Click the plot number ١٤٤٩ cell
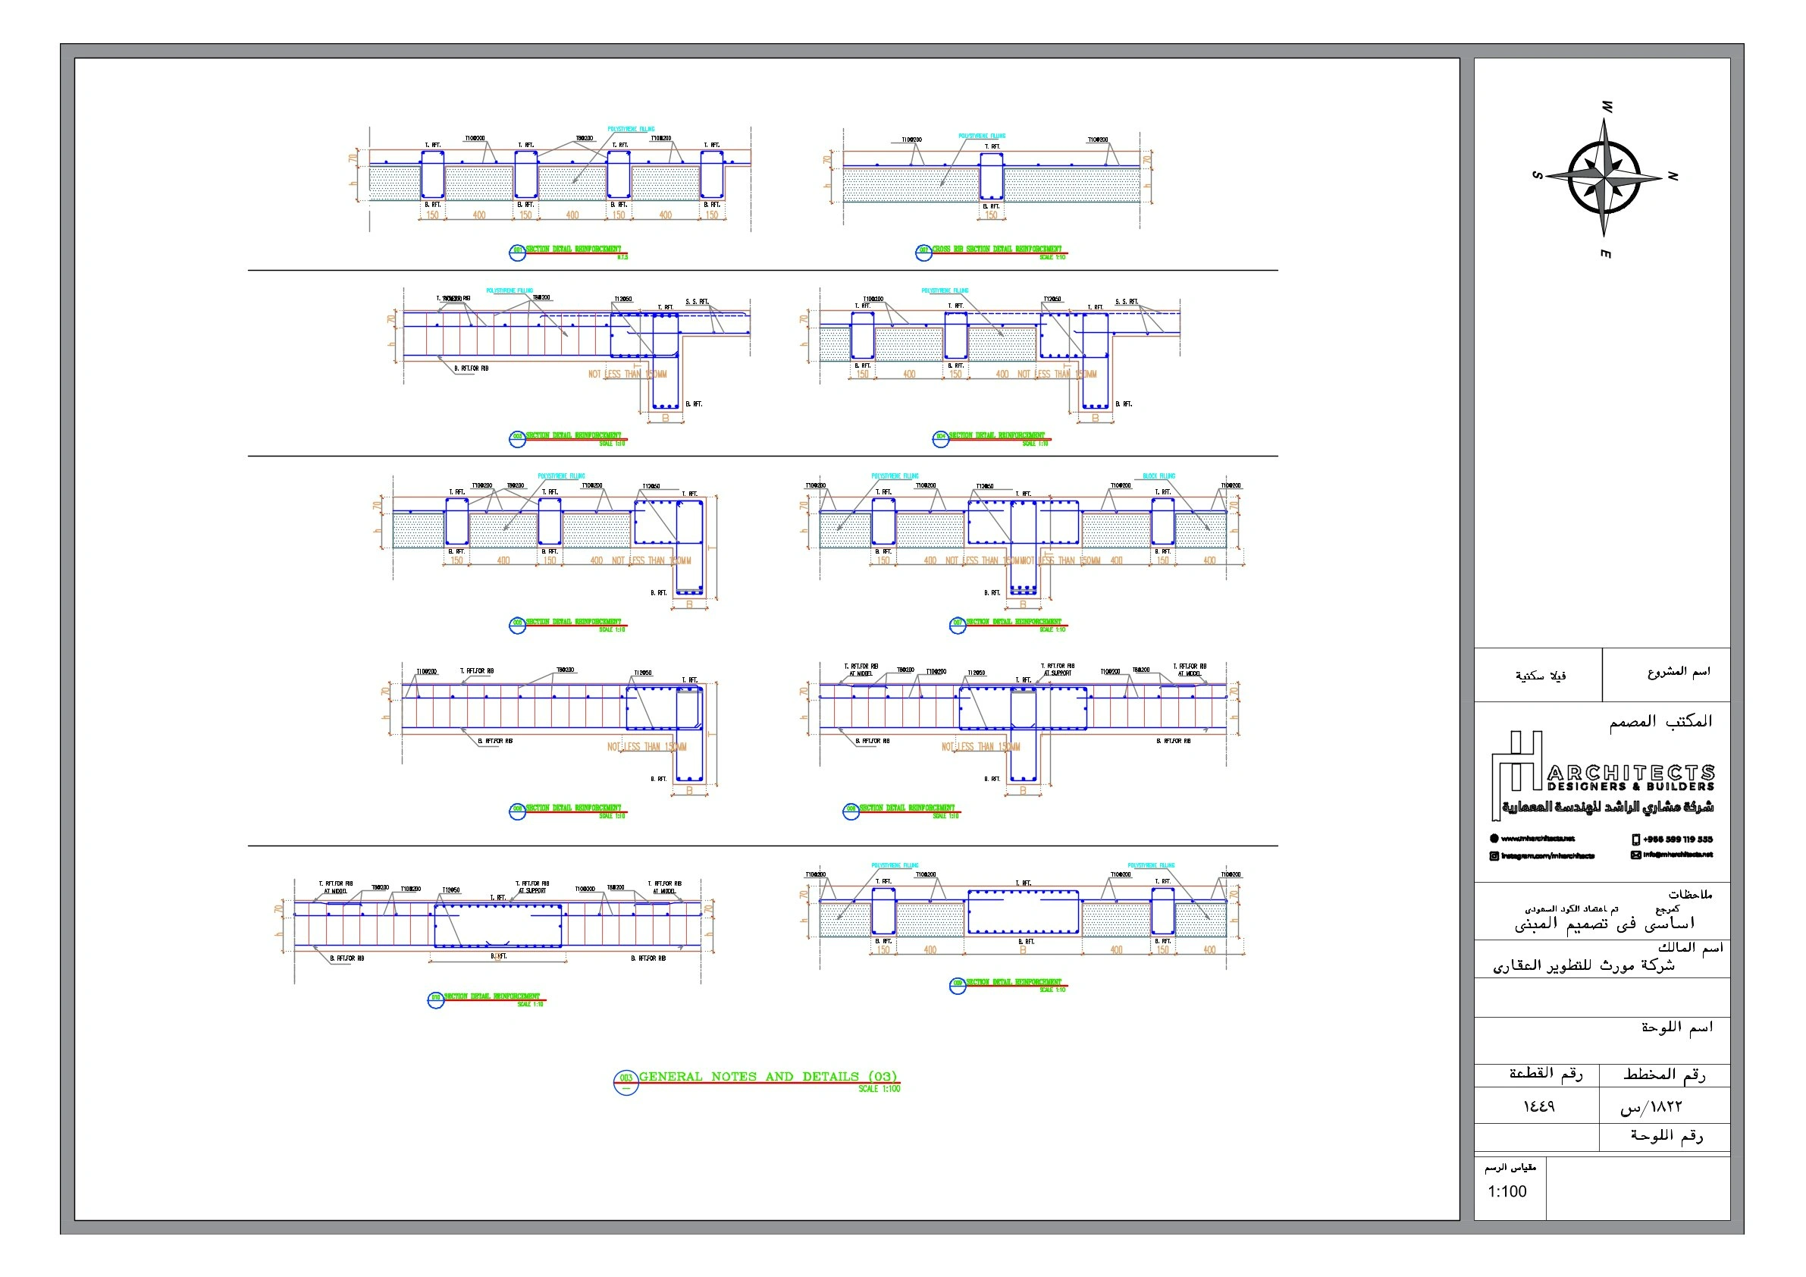 coord(1538,1106)
